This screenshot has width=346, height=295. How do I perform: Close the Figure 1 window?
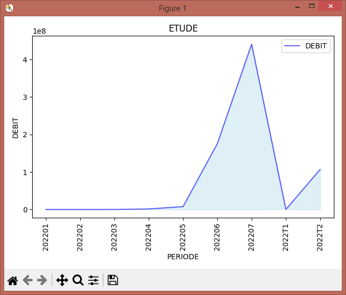pyautogui.click(x=330, y=6)
